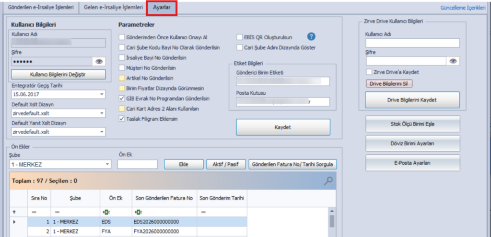Viewport: 491px width, 237px height.
Task: Click the Zirve Drive Kullanıcı Adı field
Action: pyautogui.click(x=412, y=43)
